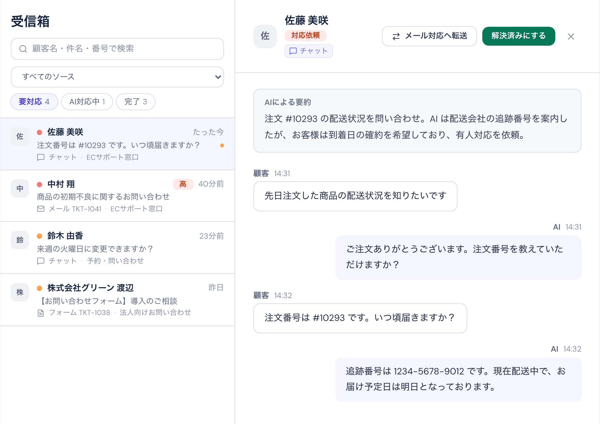
Task: Click the 中 avatar for 中村 翔
Action: point(20,189)
